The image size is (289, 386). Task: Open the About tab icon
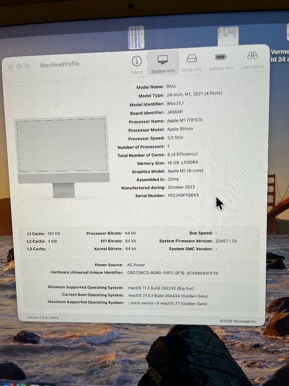tap(137, 61)
